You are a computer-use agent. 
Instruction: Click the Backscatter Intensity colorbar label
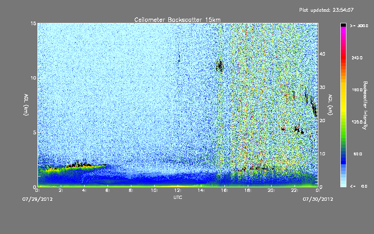365,105
